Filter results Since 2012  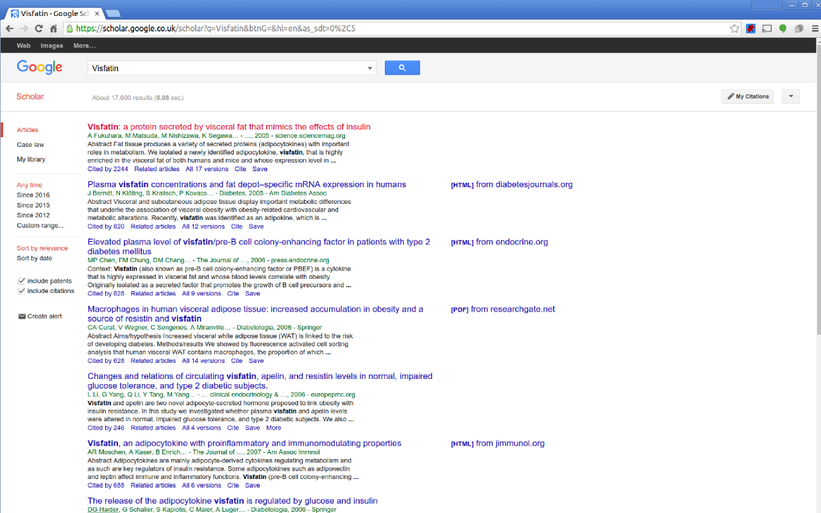pyautogui.click(x=33, y=215)
